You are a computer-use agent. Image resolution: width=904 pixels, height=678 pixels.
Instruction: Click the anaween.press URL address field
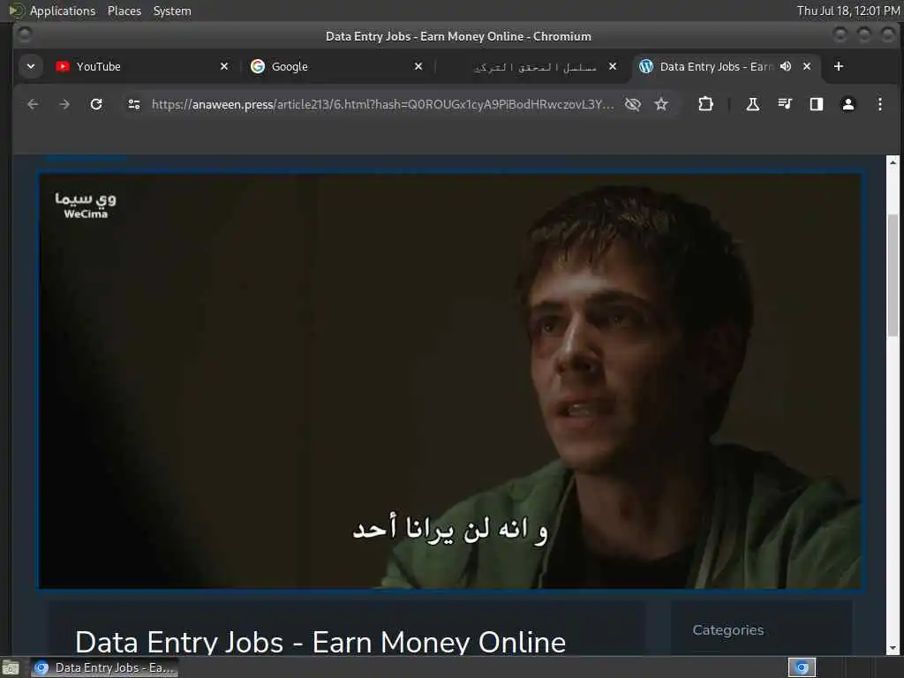(x=383, y=104)
